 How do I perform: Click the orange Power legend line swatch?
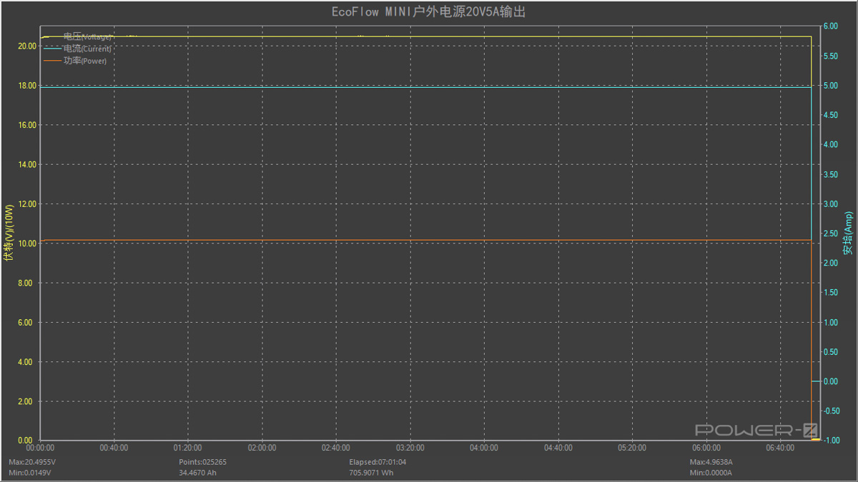pos(53,61)
